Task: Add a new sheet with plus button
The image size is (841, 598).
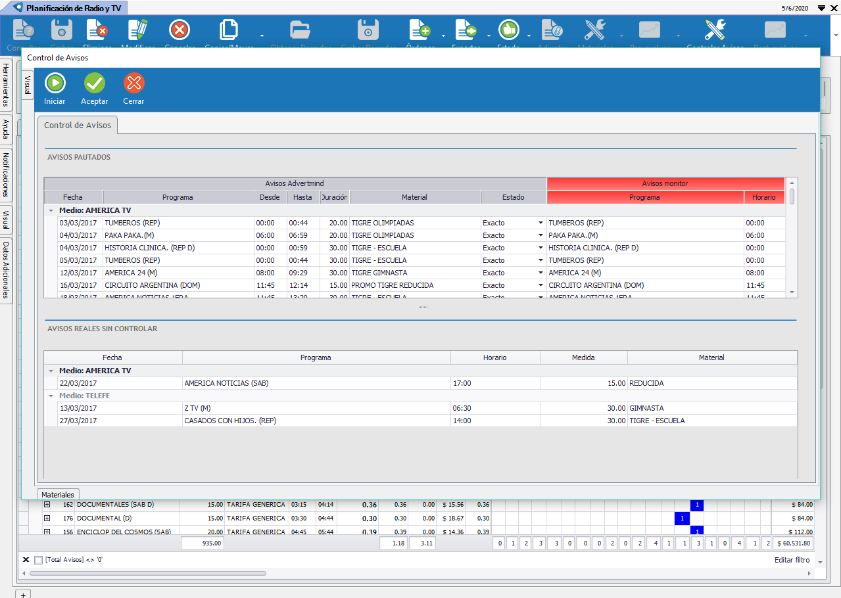Action: pyautogui.click(x=23, y=594)
